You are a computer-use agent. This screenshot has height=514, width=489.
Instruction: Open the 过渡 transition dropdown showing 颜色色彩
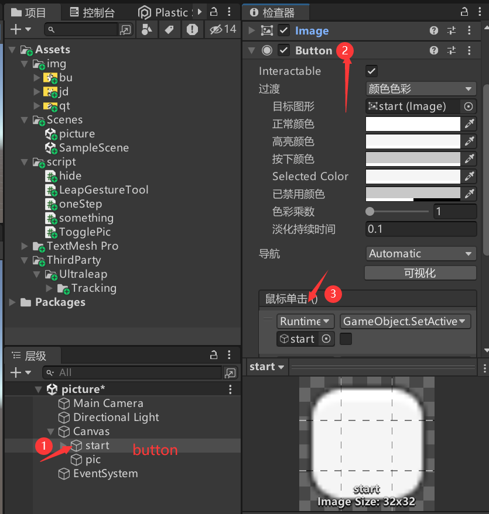(x=420, y=88)
